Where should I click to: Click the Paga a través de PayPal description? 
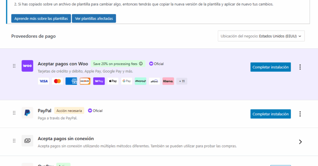tap(57, 118)
